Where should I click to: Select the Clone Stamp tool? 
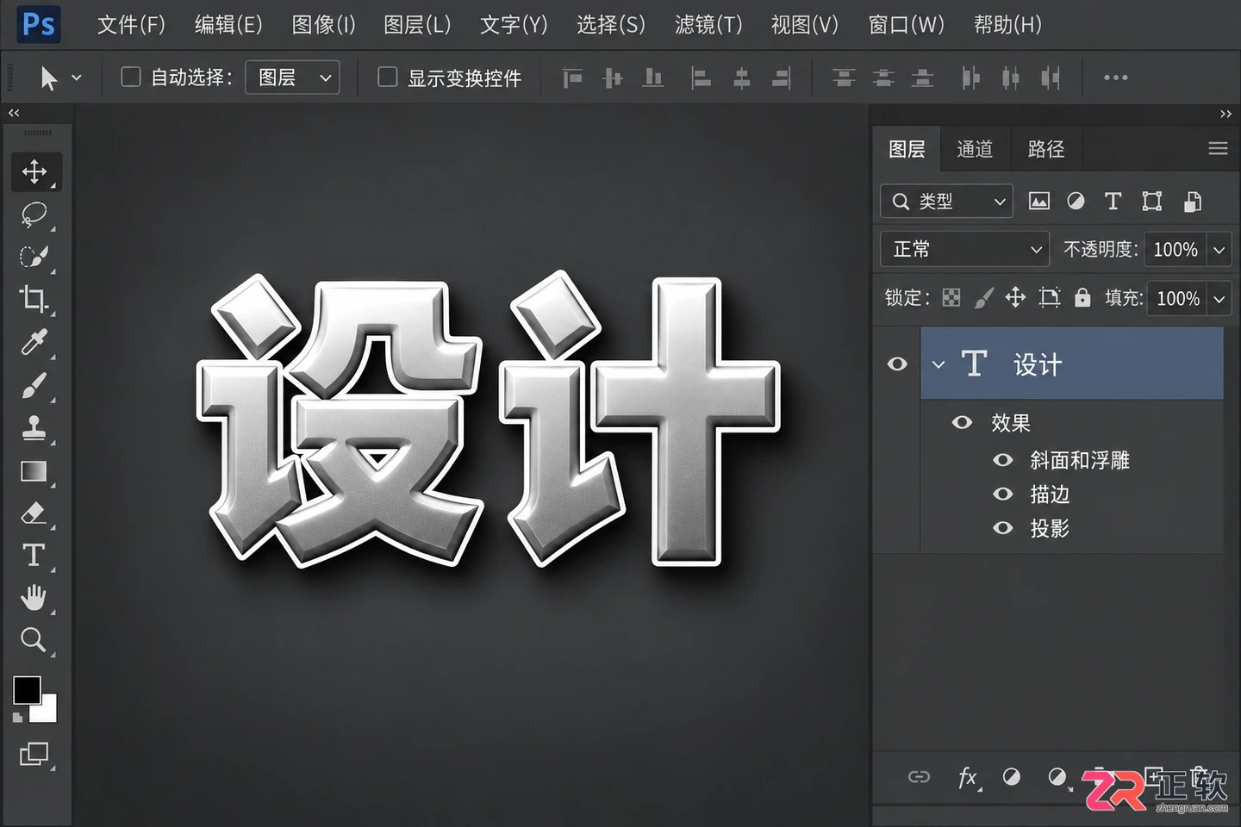(x=34, y=427)
